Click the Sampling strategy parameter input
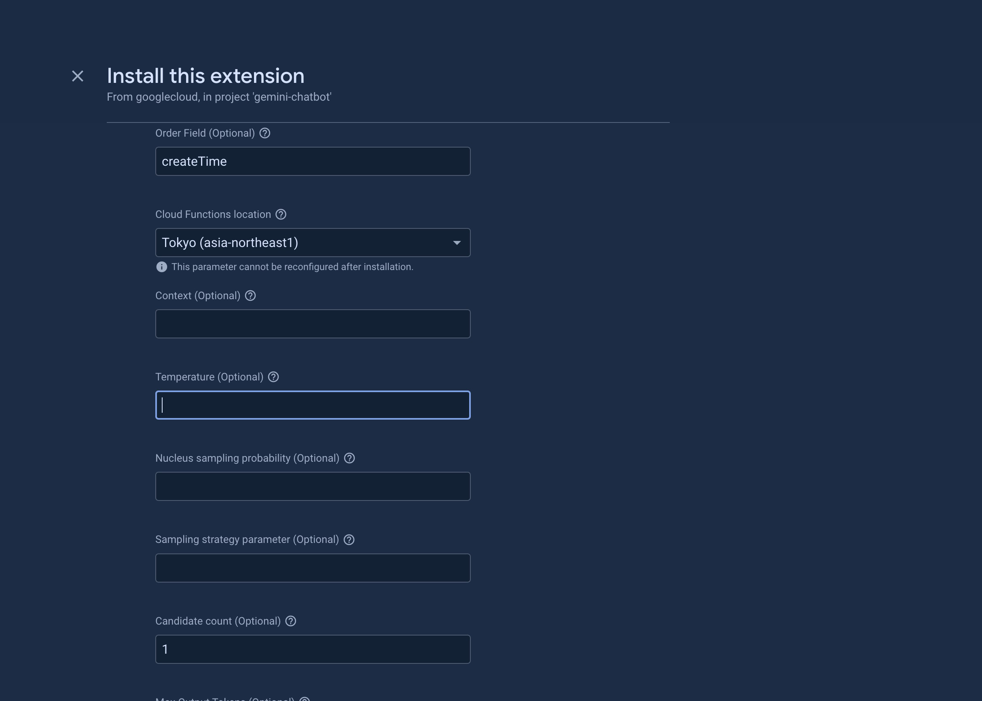The image size is (982, 701). [313, 568]
